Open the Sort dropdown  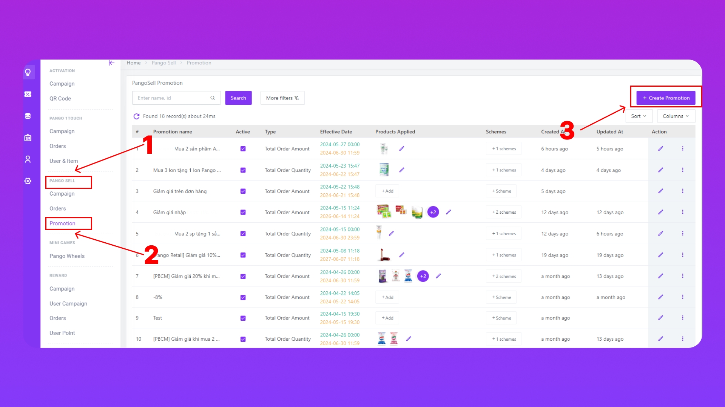click(639, 116)
